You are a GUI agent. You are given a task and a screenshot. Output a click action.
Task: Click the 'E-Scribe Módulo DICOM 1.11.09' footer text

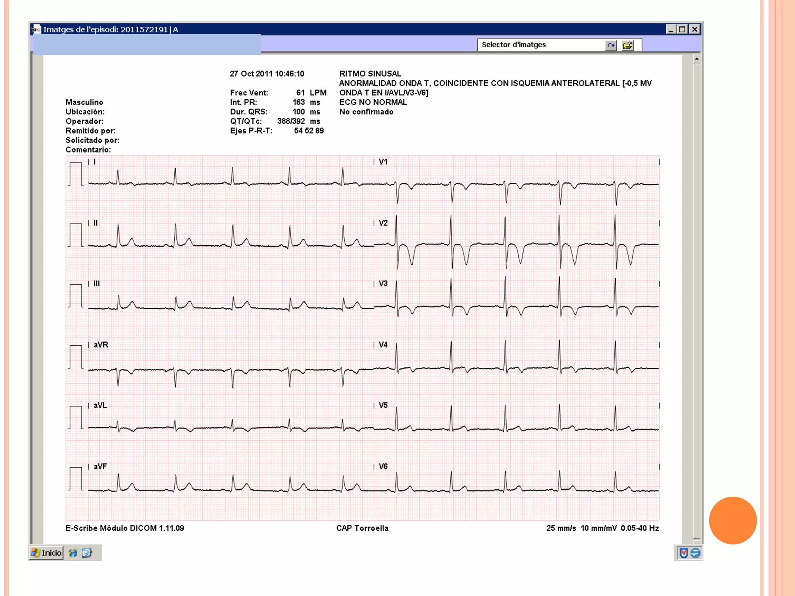point(125,528)
